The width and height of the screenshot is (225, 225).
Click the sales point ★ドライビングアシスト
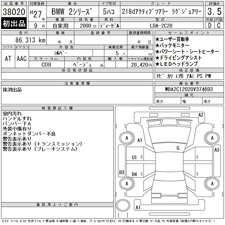[179, 58]
